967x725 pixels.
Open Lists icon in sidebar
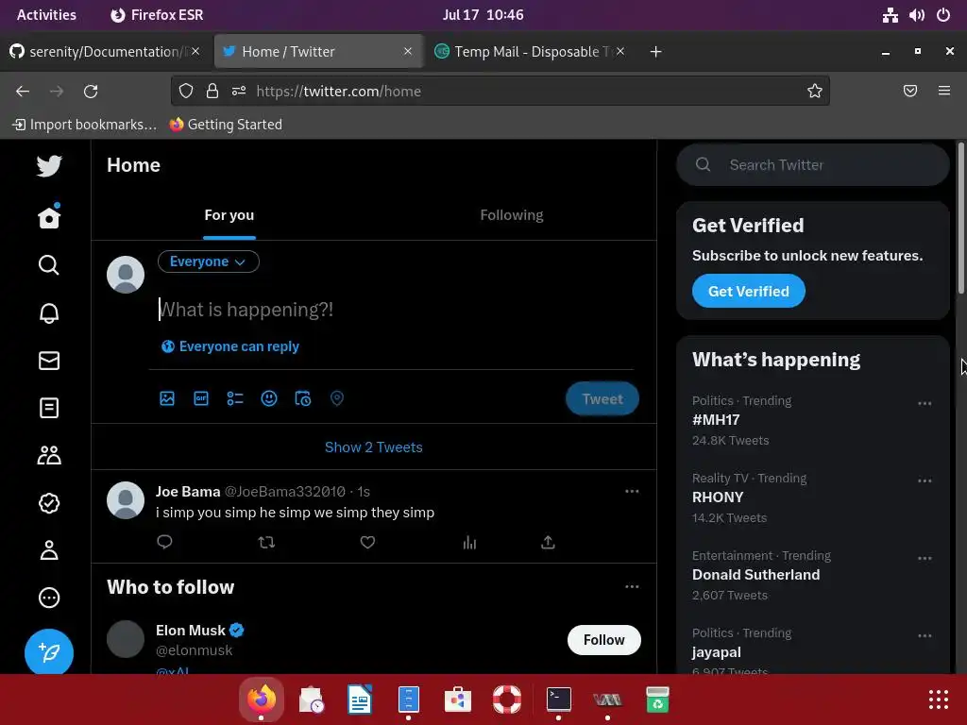point(49,408)
